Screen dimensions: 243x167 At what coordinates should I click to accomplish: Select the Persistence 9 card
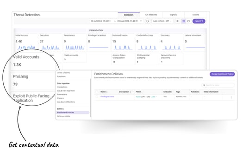coord(75,42)
